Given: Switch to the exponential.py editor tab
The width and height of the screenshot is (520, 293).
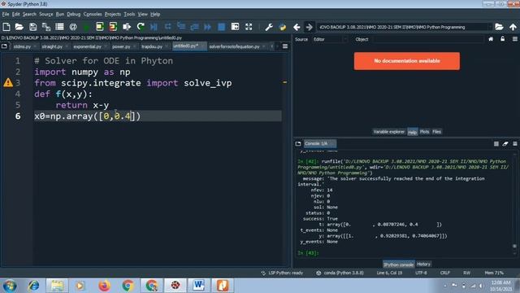Looking at the screenshot, I should (88, 46).
